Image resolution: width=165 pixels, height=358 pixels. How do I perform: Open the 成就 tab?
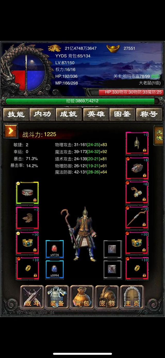click(x=69, y=114)
